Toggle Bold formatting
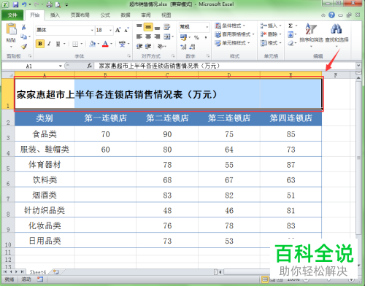Screen dimensions: 365x286 tap(40, 44)
